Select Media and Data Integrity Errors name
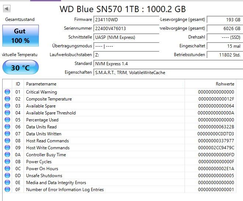 point(56,183)
